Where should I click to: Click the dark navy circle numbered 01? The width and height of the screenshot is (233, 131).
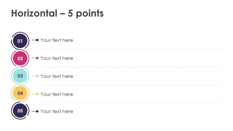20,41
